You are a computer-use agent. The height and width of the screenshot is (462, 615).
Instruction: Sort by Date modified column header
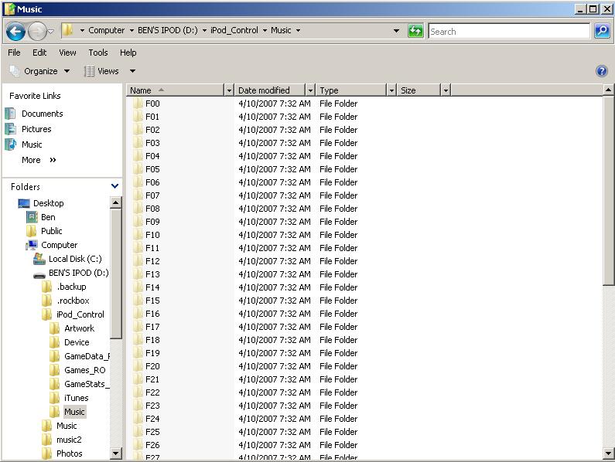270,90
